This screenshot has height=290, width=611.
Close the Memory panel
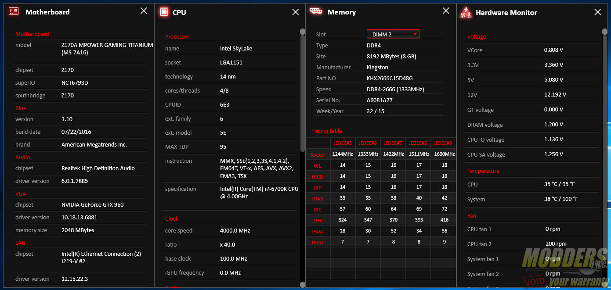tap(446, 11)
